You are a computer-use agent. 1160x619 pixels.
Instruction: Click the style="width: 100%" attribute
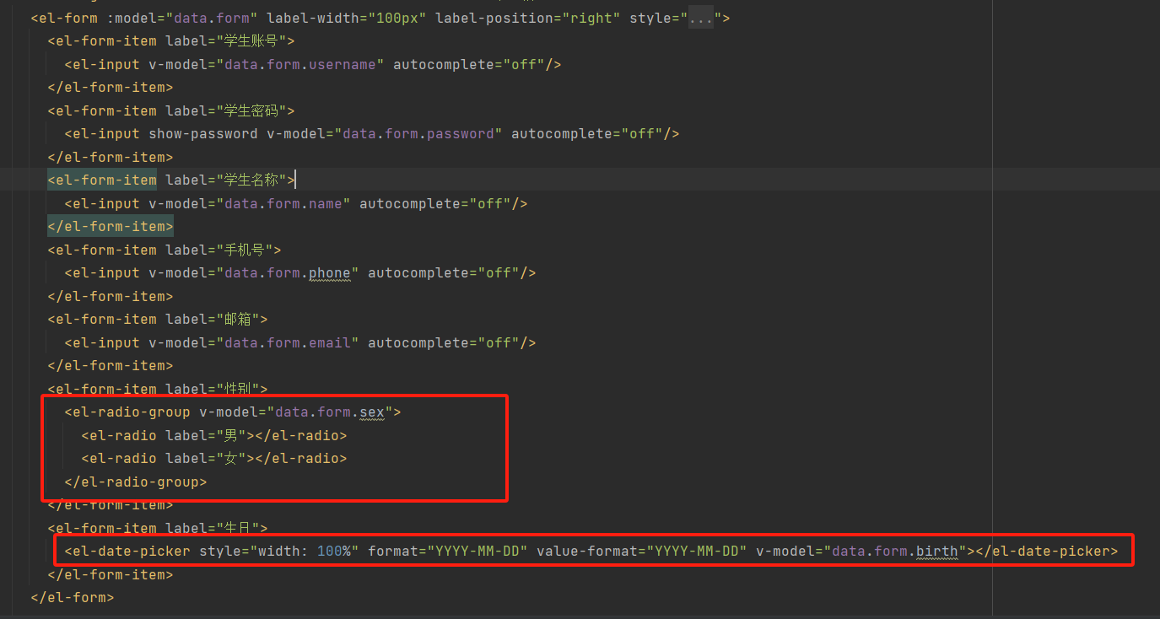pos(279,551)
